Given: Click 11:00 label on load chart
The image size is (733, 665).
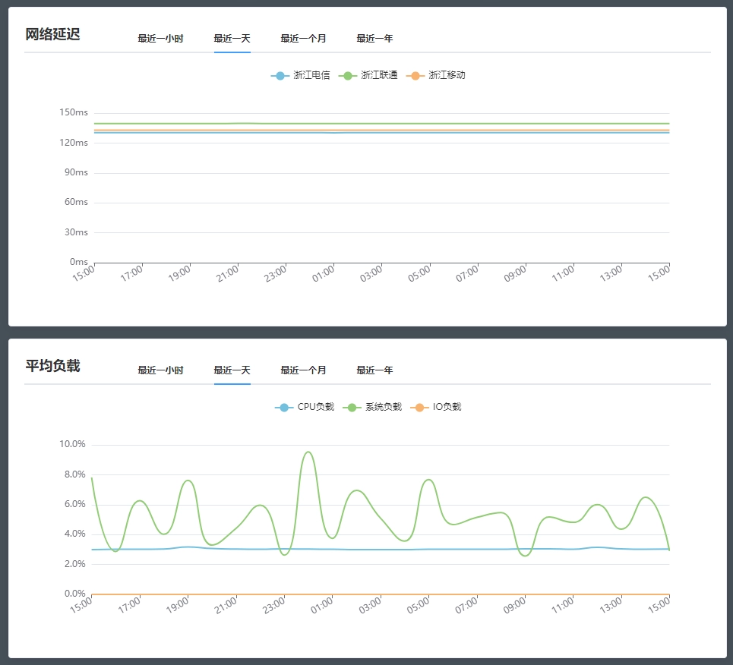Looking at the screenshot, I should [562, 606].
